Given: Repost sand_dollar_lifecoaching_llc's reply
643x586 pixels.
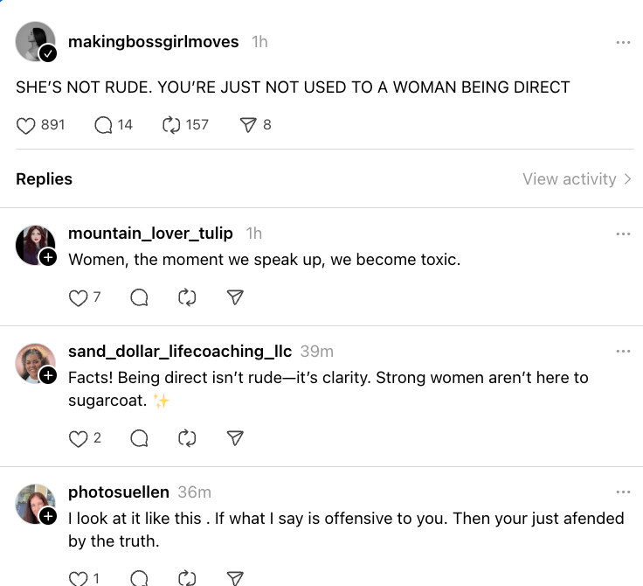Looking at the screenshot, I should click(x=187, y=438).
